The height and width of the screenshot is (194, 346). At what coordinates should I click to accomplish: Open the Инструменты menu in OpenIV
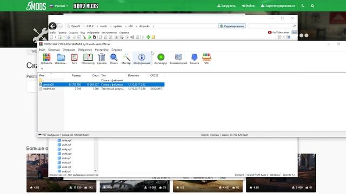point(109,32)
